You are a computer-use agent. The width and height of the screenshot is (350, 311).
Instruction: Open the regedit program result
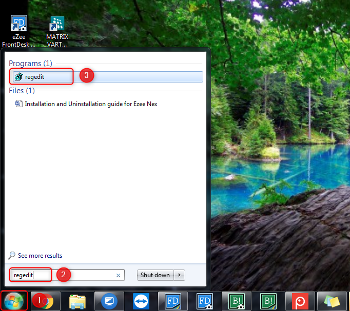click(108, 77)
